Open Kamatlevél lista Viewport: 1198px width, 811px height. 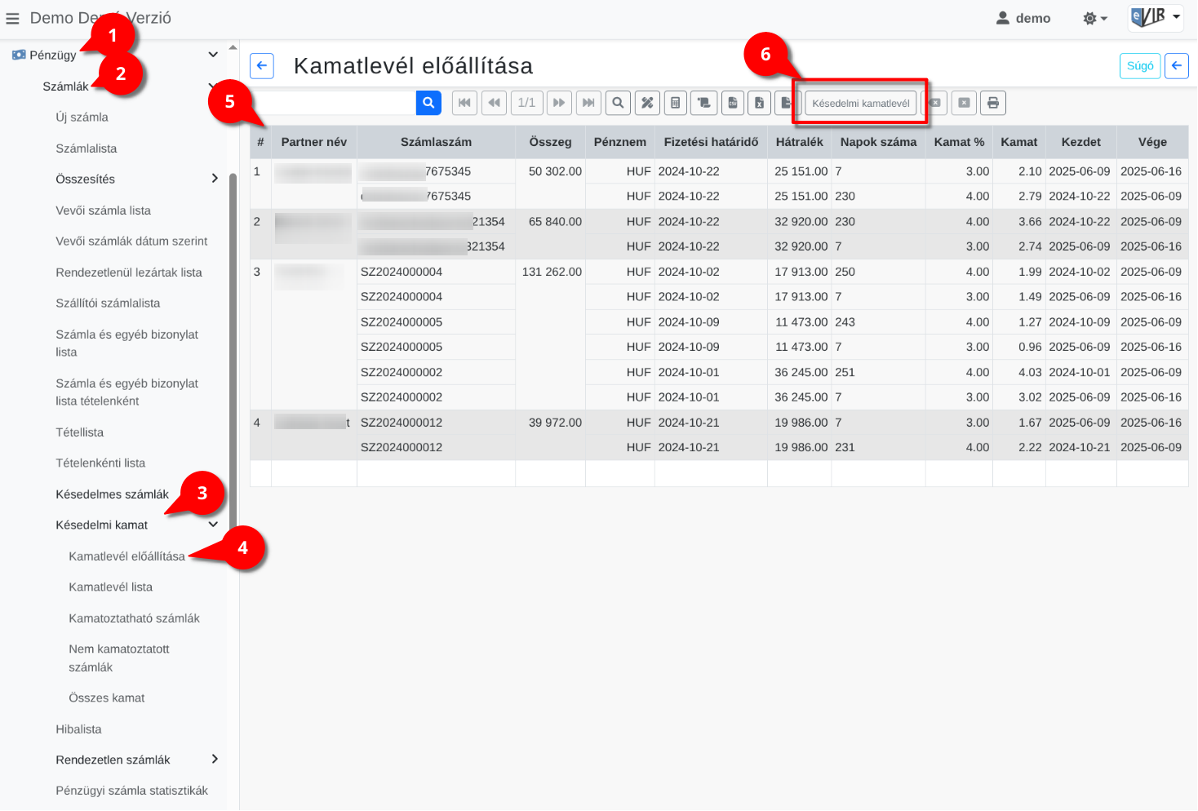pyautogui.click(x=110, y=587)
